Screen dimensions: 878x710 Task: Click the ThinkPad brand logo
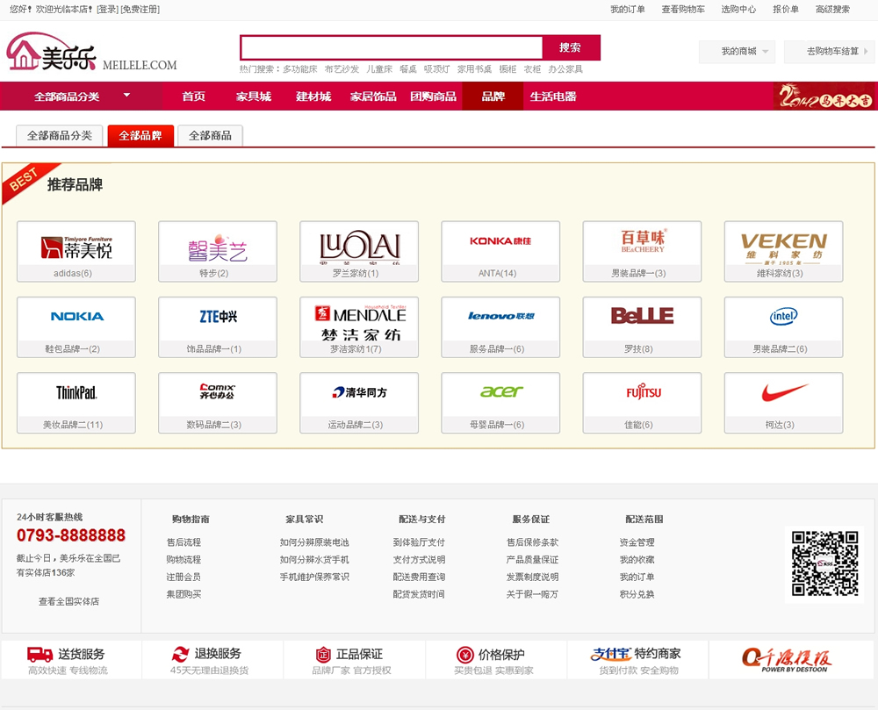(x=76, y=392)
